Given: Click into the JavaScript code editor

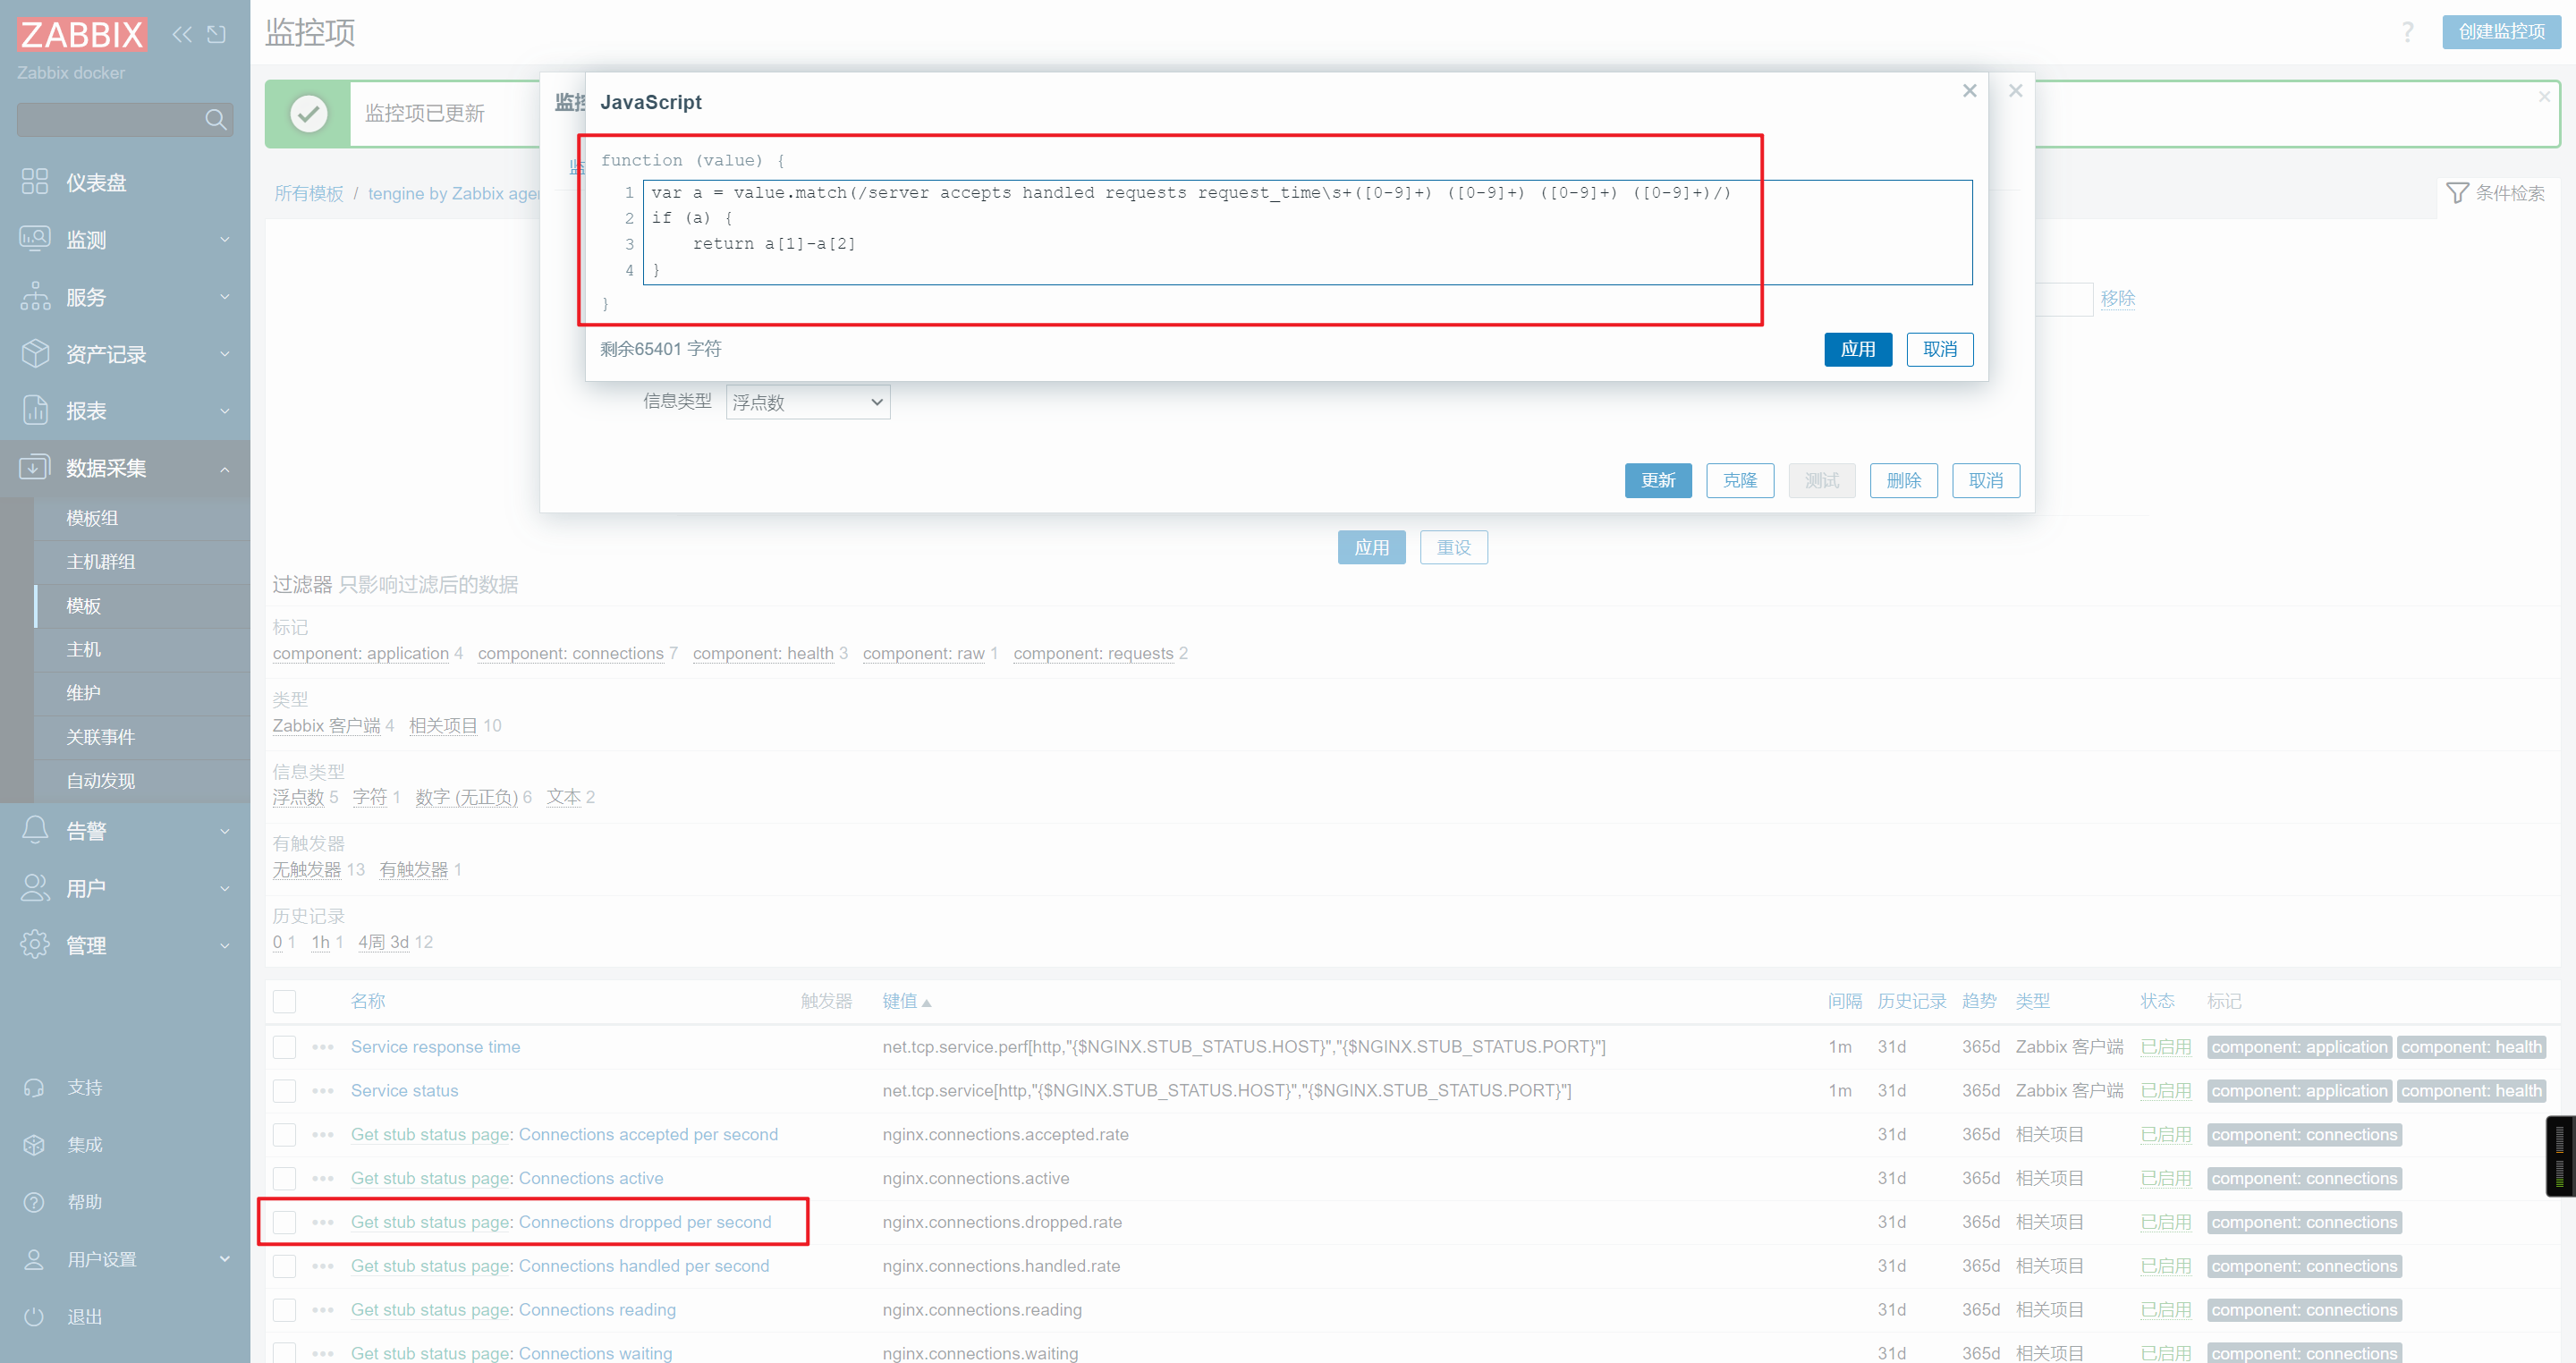Looking at the screenshot, I should click(1307, 232).
